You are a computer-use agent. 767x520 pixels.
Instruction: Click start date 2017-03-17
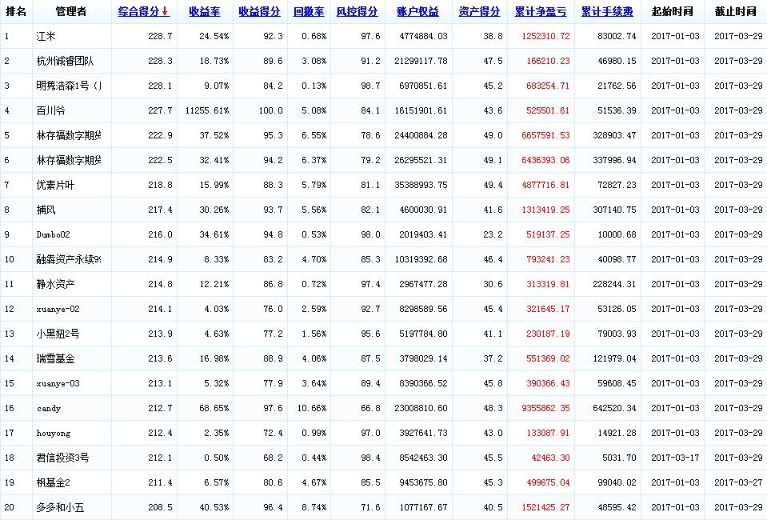coord(675,458)
